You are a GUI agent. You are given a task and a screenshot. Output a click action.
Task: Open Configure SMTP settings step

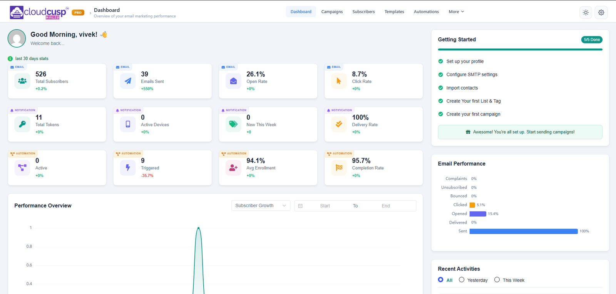[x=472, y=74]
